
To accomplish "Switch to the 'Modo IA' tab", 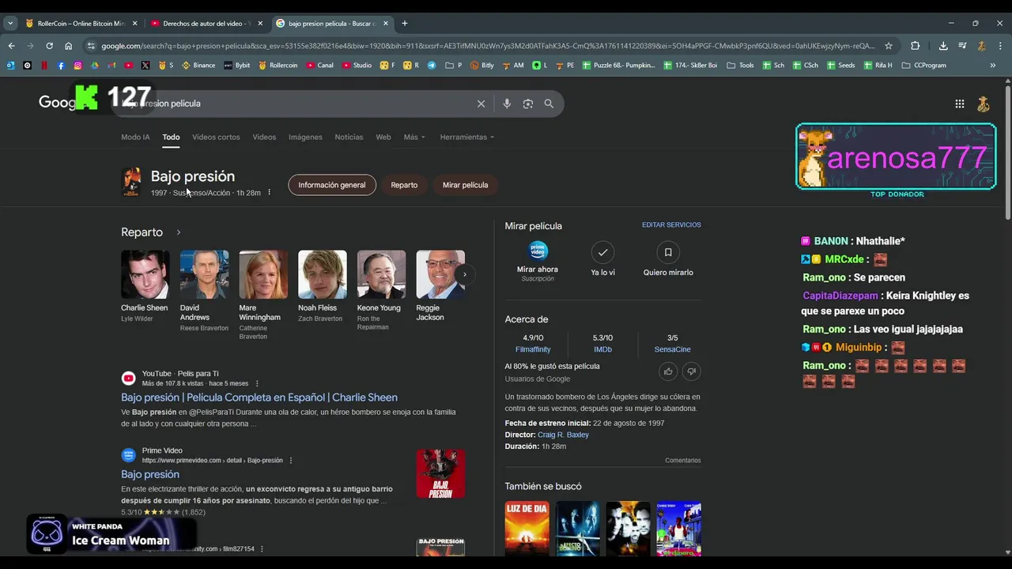I will [135, 137].
